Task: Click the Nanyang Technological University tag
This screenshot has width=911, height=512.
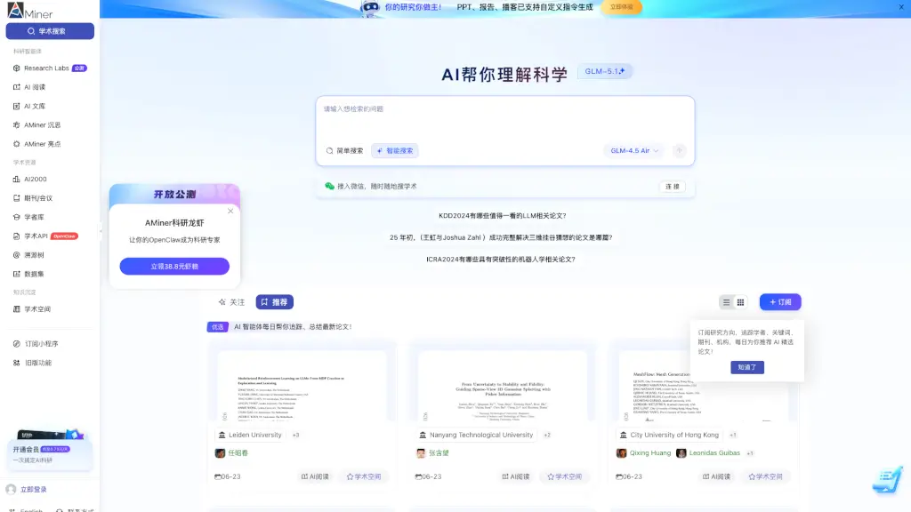Action: point(476,435)
